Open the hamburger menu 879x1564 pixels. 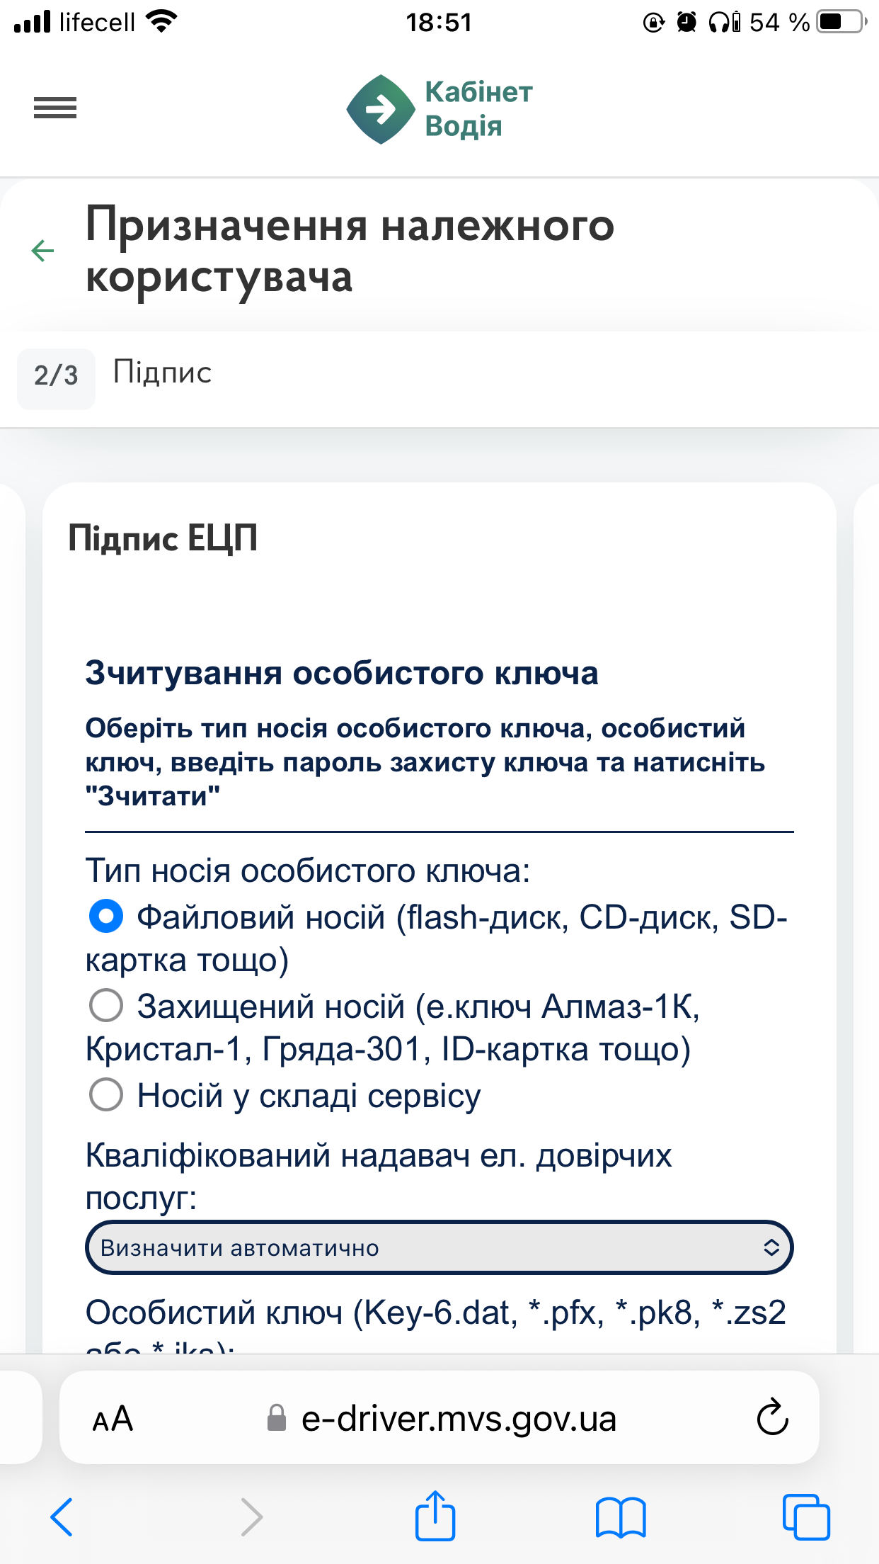point(55,108)
